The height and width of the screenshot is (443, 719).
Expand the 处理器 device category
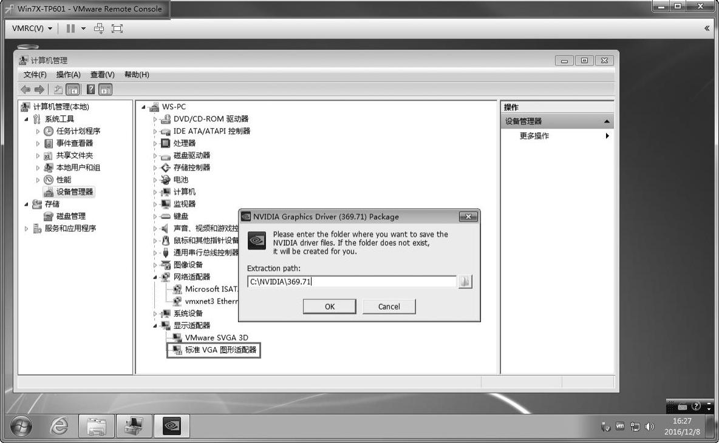point(155,143)
